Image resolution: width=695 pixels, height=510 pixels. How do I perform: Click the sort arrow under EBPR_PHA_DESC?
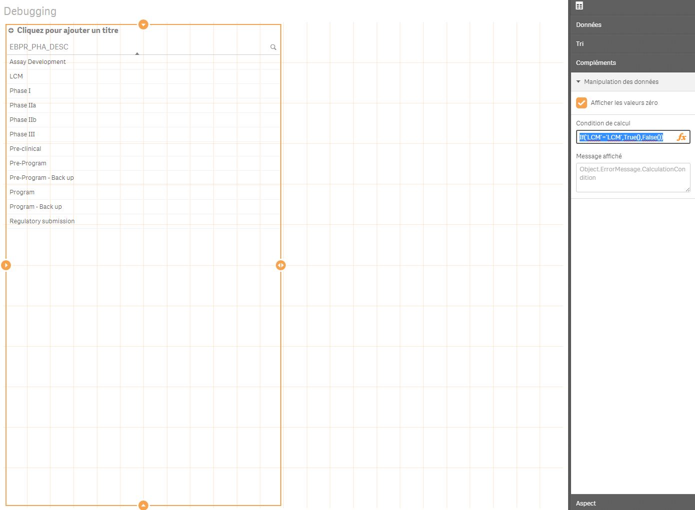tap(137, 53)
